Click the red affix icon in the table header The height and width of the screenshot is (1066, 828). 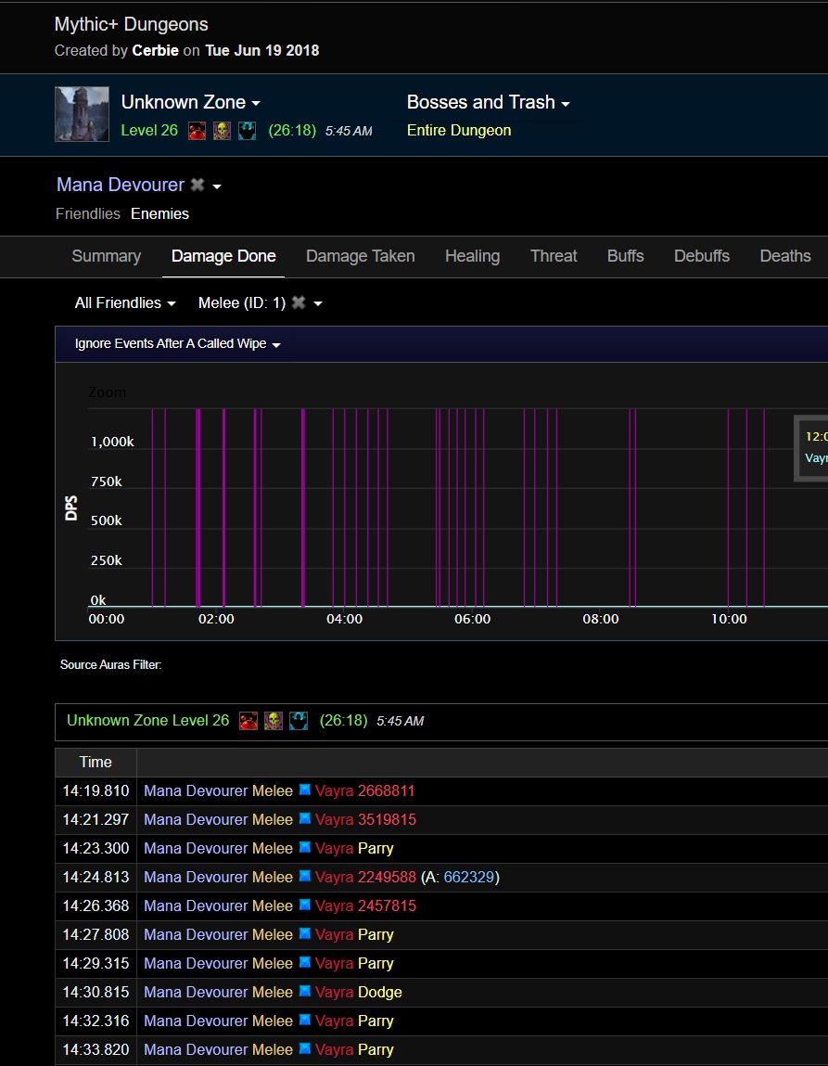pyautogui.click(x=248, y=721)
